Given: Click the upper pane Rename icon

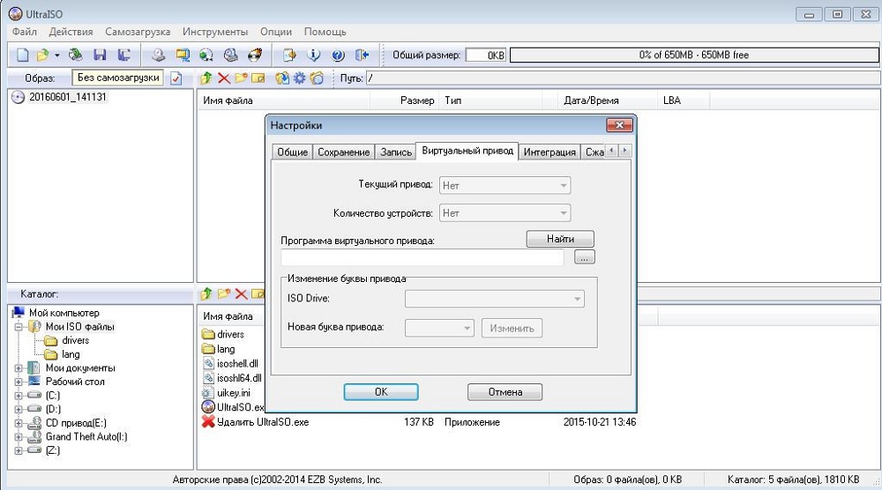Looking at the screenshot, I should [x=258, y=78].
